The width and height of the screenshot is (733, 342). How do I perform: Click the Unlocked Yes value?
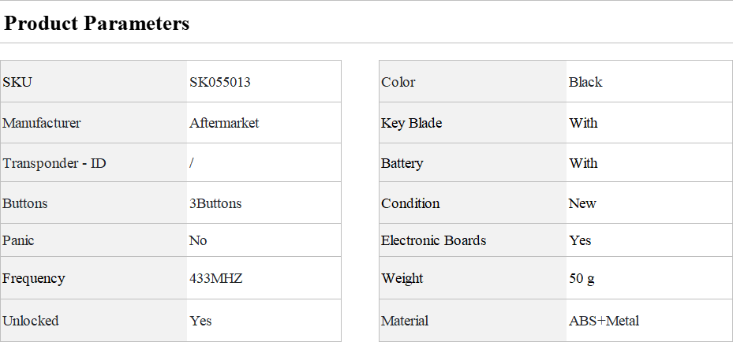[x=200, y=321]
